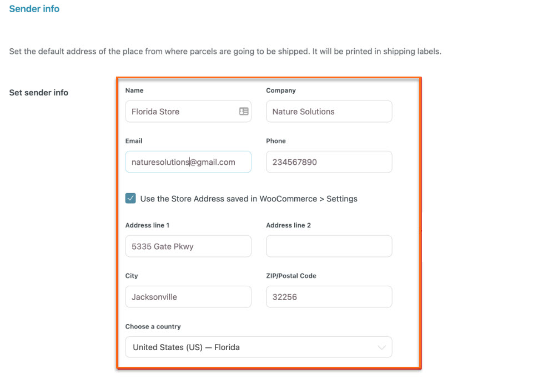Viewport: 538px width, 379px height.
Task: Click the Company field label
Action: click(281, 90)
